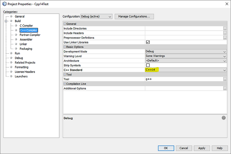
Task: Select General category in tree
Action: coord(20,16)
